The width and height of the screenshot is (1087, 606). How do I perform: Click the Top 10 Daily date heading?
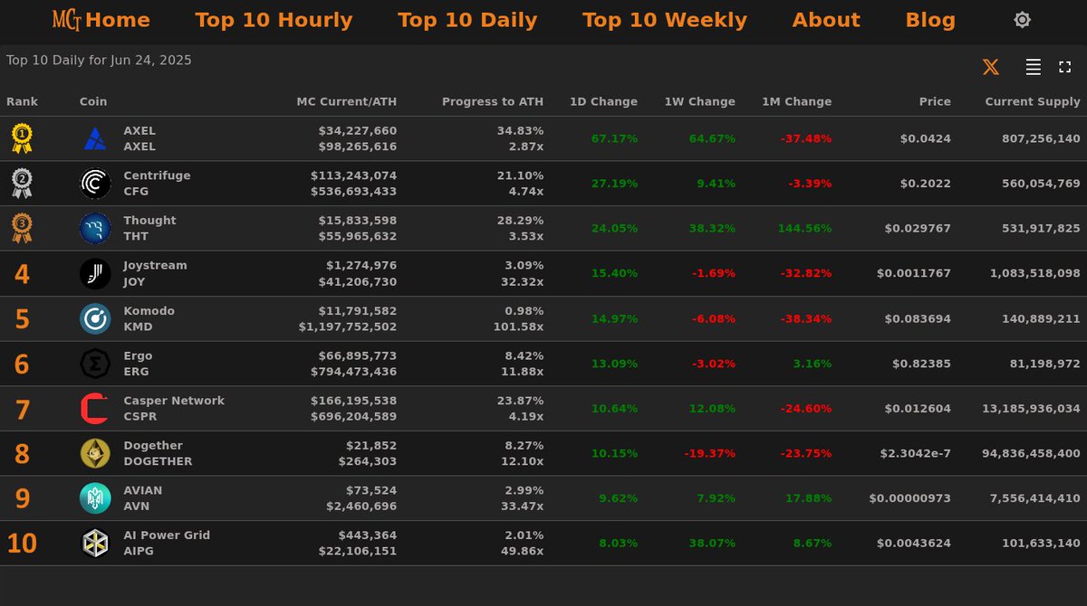tap(99, 61)
